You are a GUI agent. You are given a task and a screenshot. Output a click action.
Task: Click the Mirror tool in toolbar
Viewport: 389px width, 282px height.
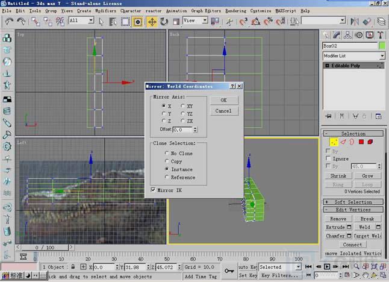(x=355, y=22)
